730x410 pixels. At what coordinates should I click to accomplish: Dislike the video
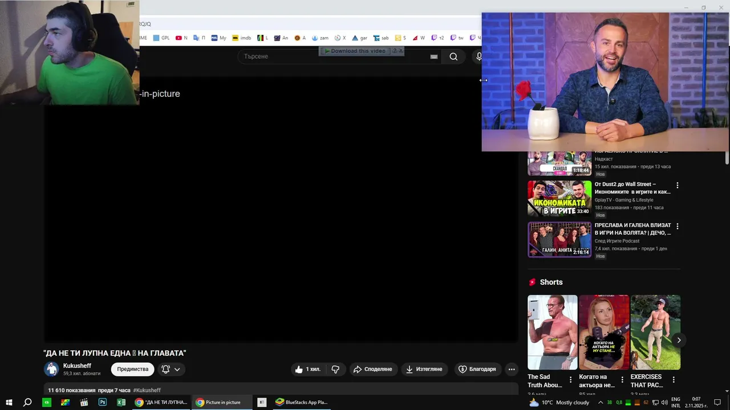335,369
